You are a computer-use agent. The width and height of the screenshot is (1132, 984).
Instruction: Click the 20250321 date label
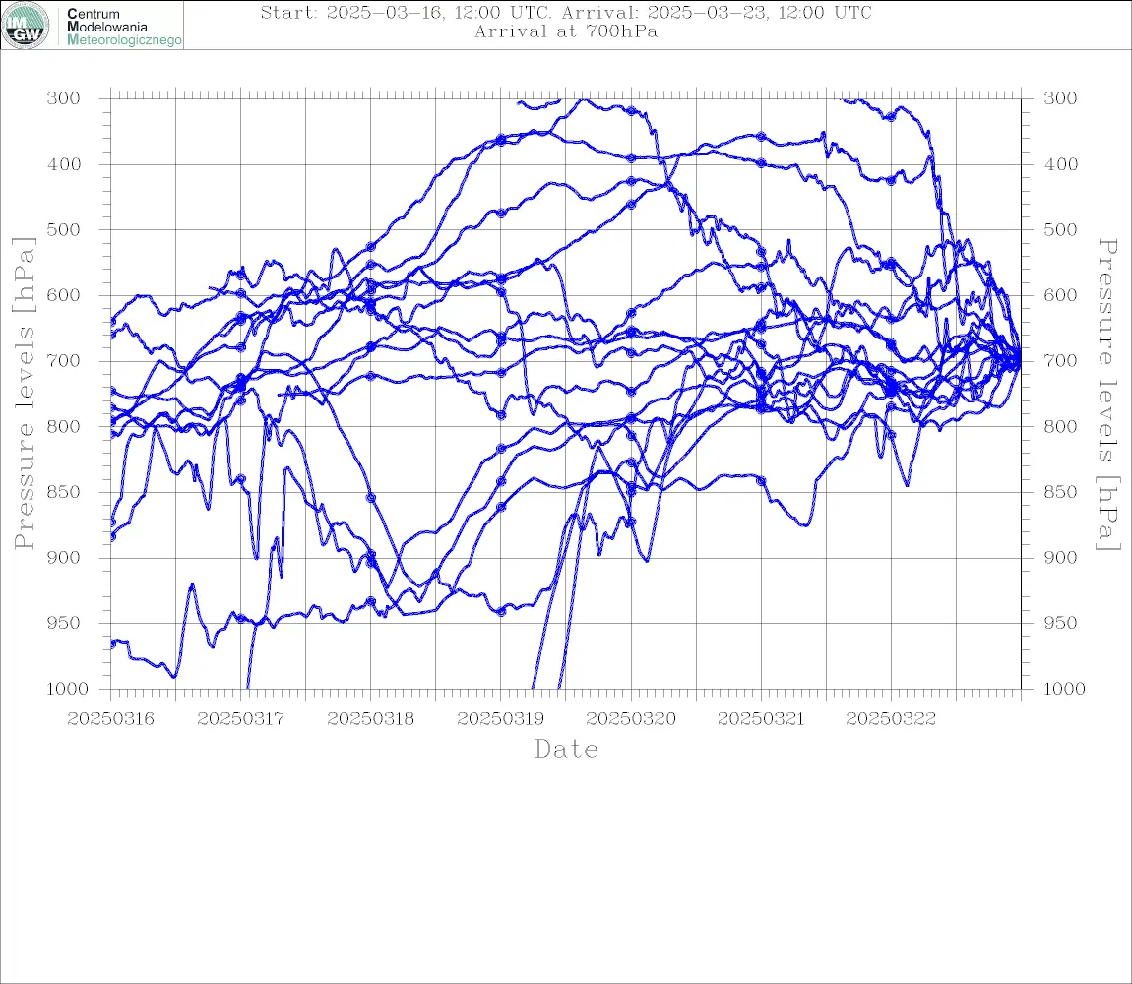761,719
